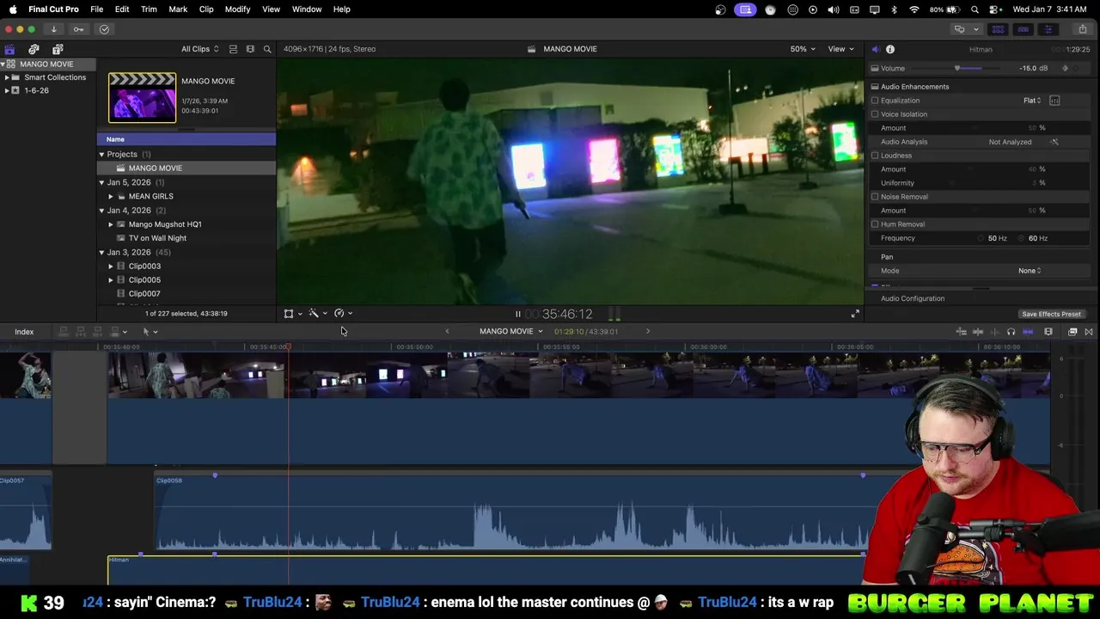Enable the Hum Removal checkbox
The height and width of the screenshot is (619, 1100).
(x=875, y=224)
